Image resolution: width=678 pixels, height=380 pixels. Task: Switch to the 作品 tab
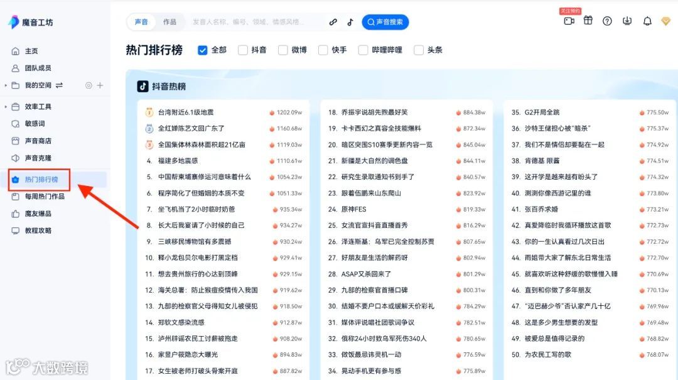(169, 21)
